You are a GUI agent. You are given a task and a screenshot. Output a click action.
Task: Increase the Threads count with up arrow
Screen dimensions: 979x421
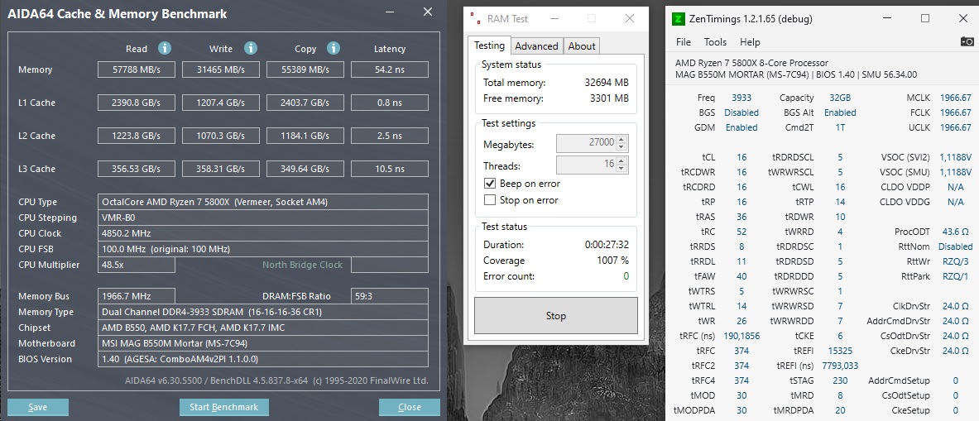621,162
